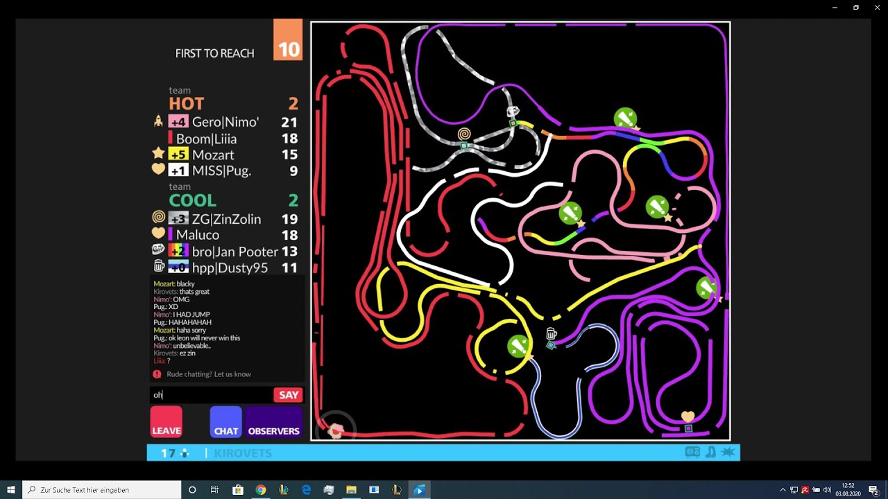Click the green power-up nearest the beer mug player
This screenshot has width=888, height=499.
[x=518, y=346]
